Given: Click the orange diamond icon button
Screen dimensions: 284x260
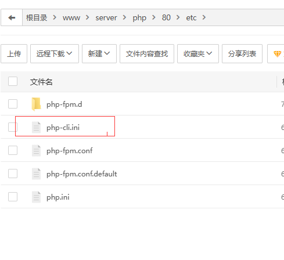Looking at the screenshot, I should click(277, 54).
